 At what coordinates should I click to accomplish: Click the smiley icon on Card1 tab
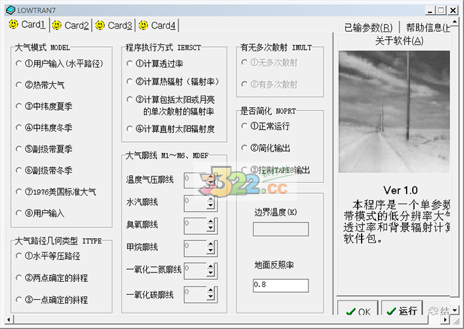pyautogui.click(x=14, y=25)
